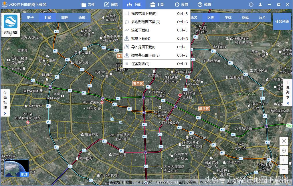The height and width of the screenshot is (186, 293).
Task: Choose 导入范围下载(I) menu entry
Action: click(x=156, y=47)
